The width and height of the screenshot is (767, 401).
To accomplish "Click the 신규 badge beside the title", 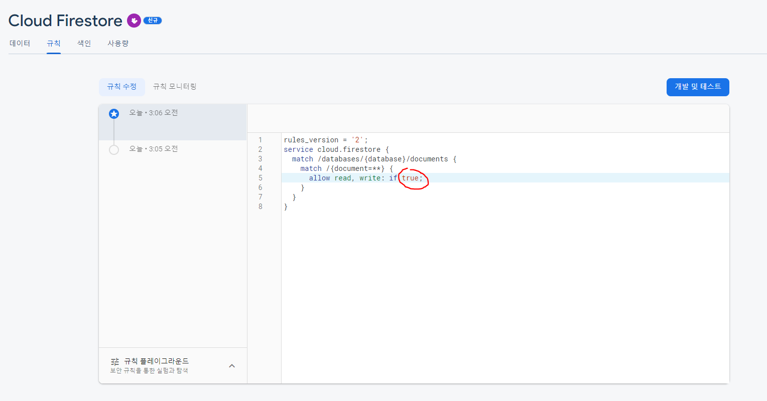I will tap(153, 21).
